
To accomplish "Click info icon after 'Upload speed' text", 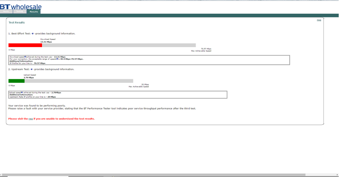I will (22, 92).
